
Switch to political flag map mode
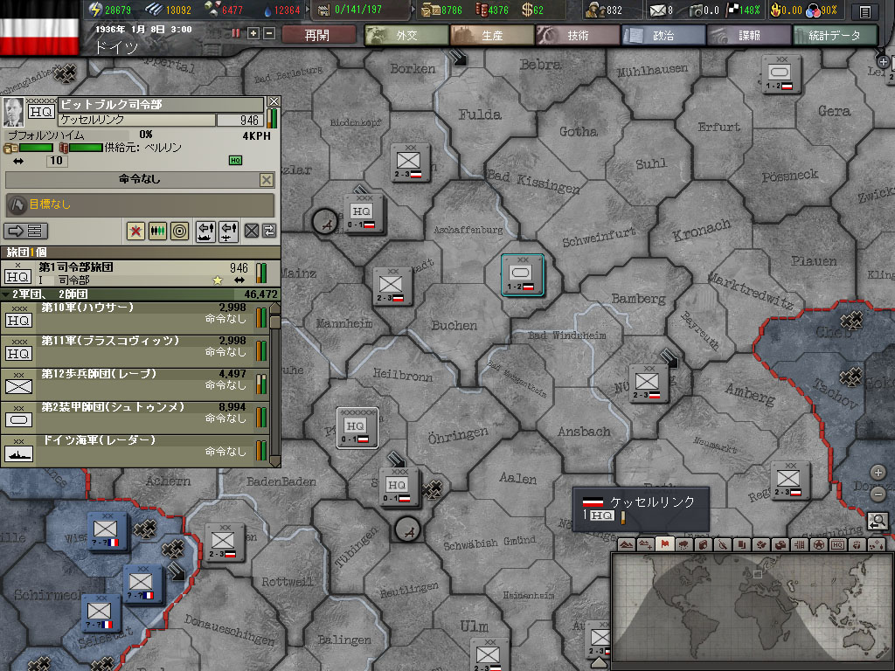coord(664,545)
